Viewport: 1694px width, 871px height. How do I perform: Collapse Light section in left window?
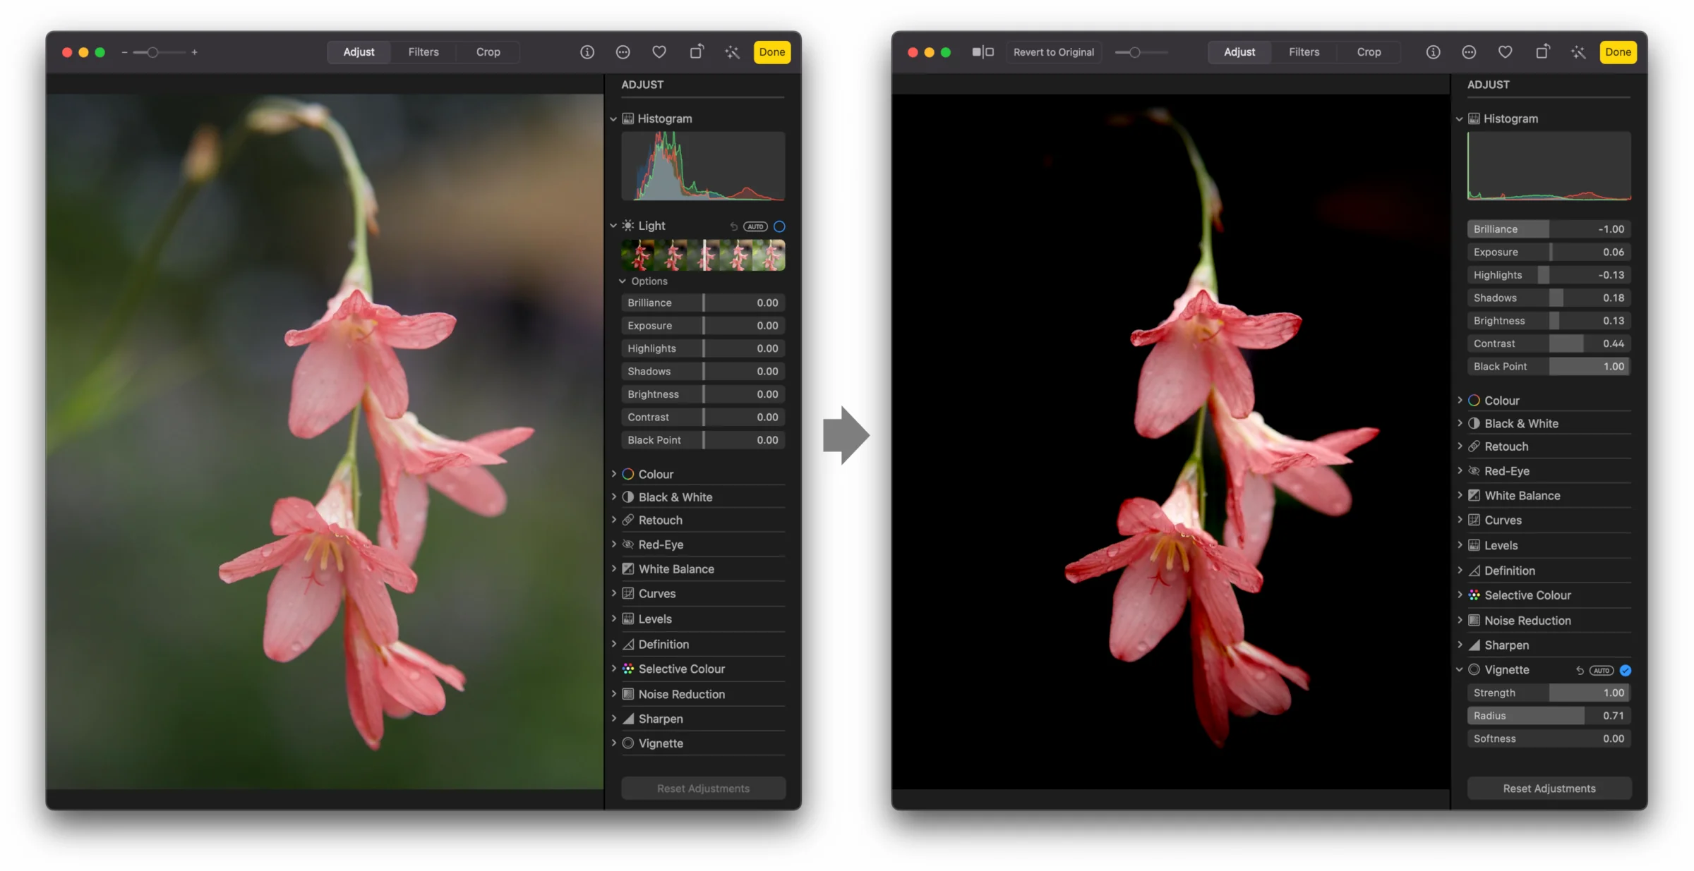tap(613, 226)
